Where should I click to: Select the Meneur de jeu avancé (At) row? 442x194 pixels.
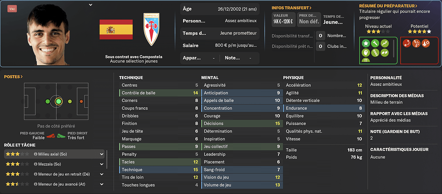click(54, 184)
